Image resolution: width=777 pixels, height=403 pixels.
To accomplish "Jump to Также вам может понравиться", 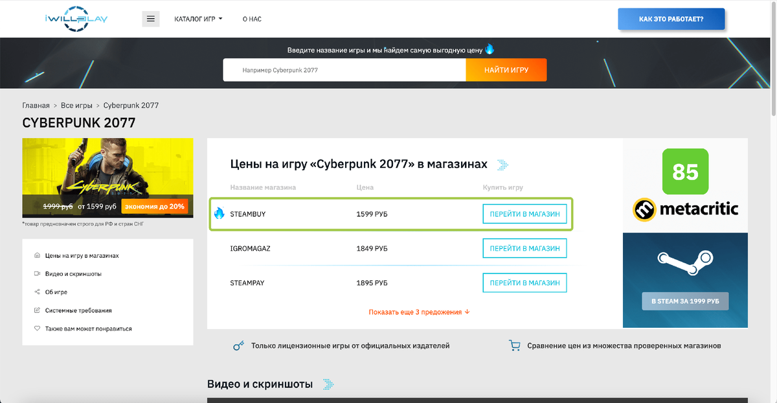I will click(88, 328).
